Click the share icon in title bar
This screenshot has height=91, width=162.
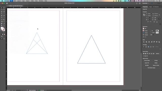tap(140, 3)
